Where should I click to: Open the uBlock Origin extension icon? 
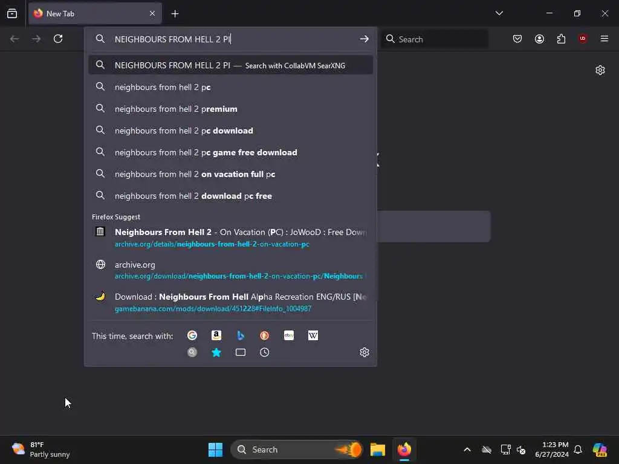(x=583, y=39)
